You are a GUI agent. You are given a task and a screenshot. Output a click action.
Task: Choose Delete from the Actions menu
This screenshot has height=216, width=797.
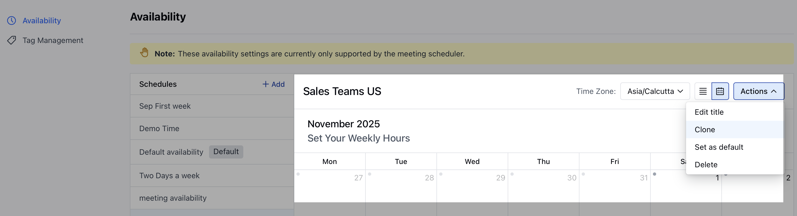pos(706,165)
